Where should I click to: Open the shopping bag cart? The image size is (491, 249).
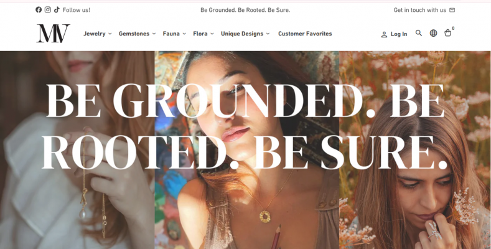(447, 34)
